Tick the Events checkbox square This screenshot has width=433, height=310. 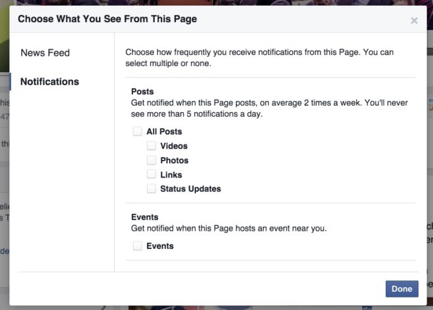pos(138,246)
